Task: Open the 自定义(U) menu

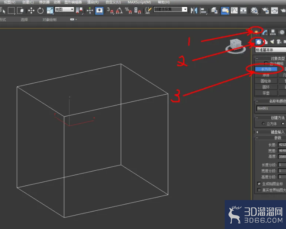Action: [113, 2]
